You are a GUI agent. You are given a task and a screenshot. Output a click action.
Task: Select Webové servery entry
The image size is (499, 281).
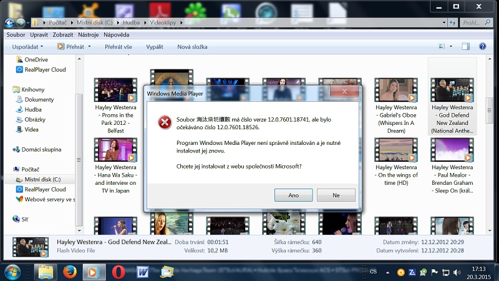(x=45, y=199)
